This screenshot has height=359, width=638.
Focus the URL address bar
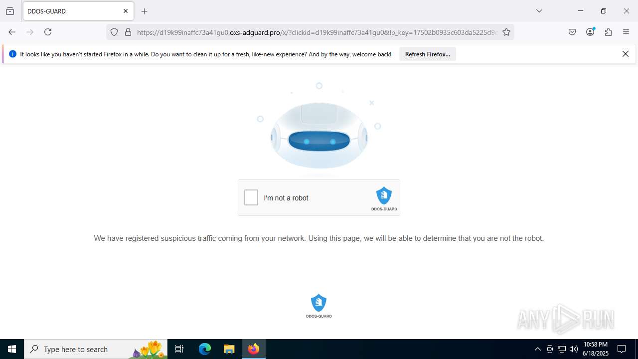coord(317,32)
